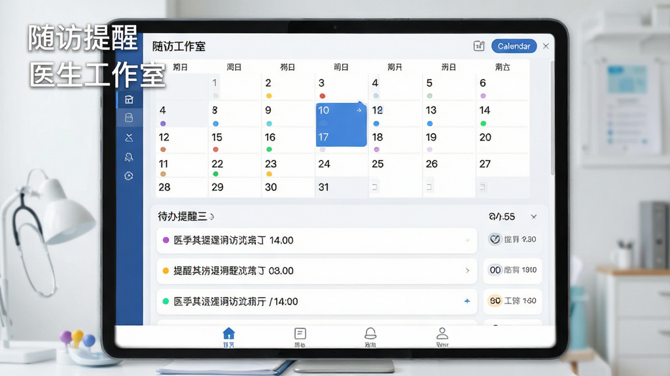Collapse the reminders list via top-right chevron
The image size is (670, 376).
click(534, 217)
